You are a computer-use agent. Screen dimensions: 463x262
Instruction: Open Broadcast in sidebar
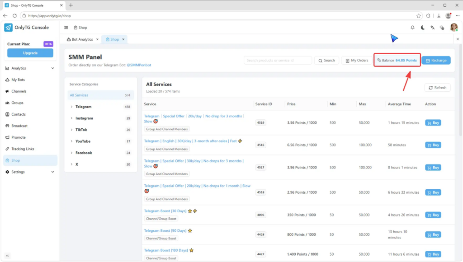point(30,126)
